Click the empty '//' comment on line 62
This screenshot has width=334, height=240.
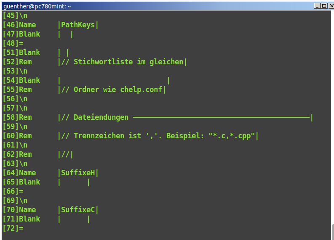65,154
